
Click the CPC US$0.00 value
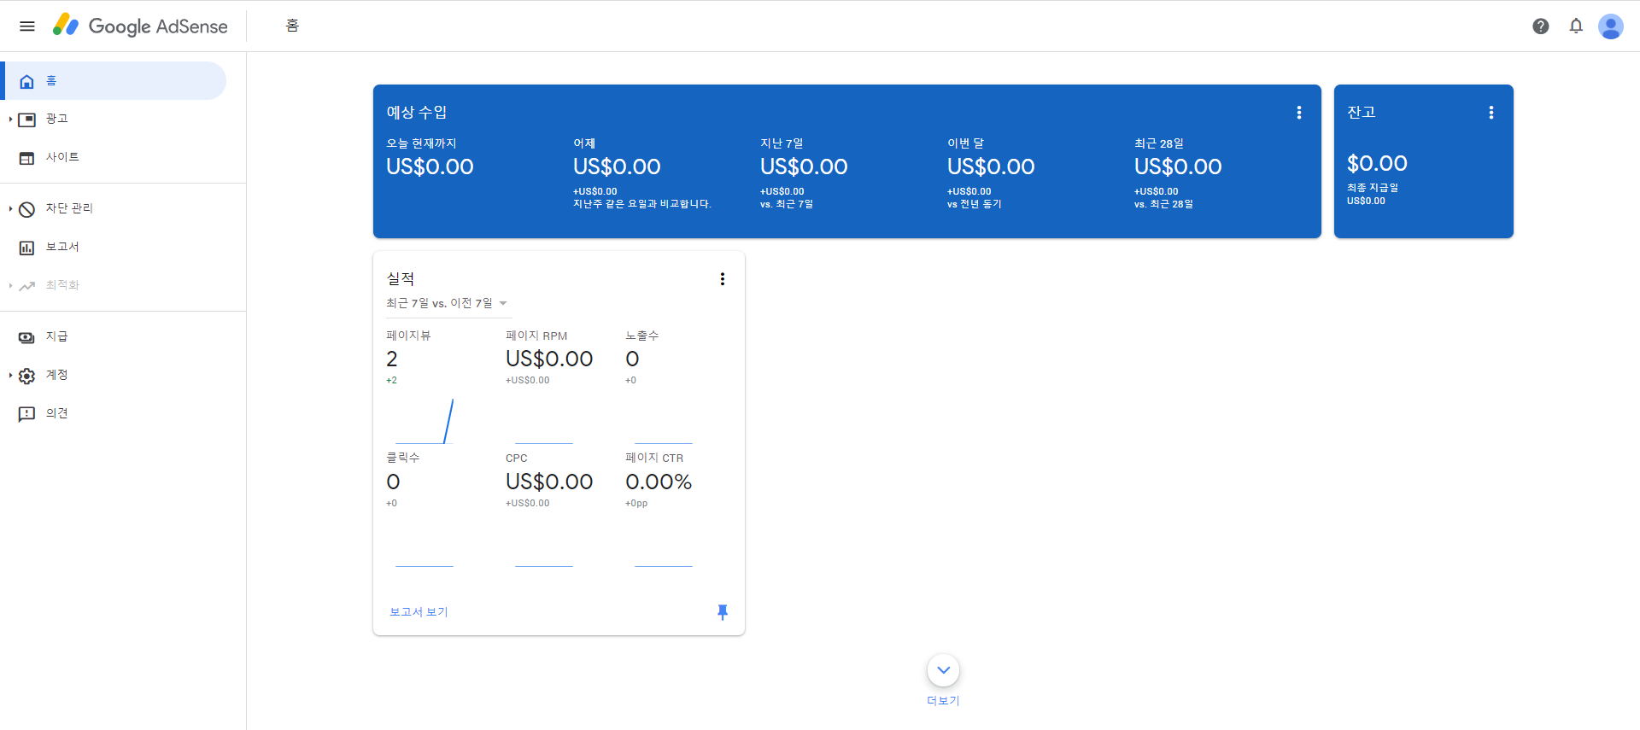click(549, 482)
